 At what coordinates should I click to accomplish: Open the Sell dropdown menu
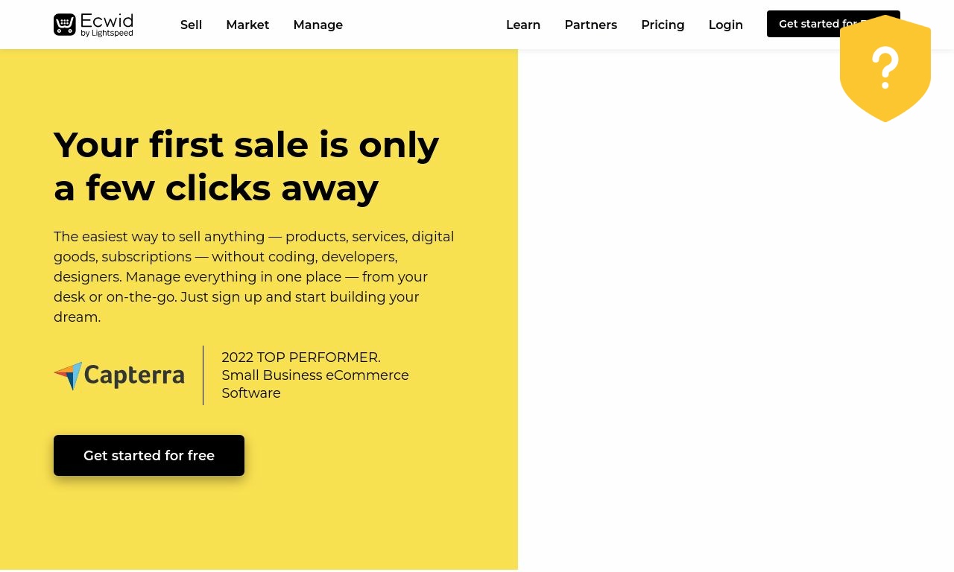191,25
